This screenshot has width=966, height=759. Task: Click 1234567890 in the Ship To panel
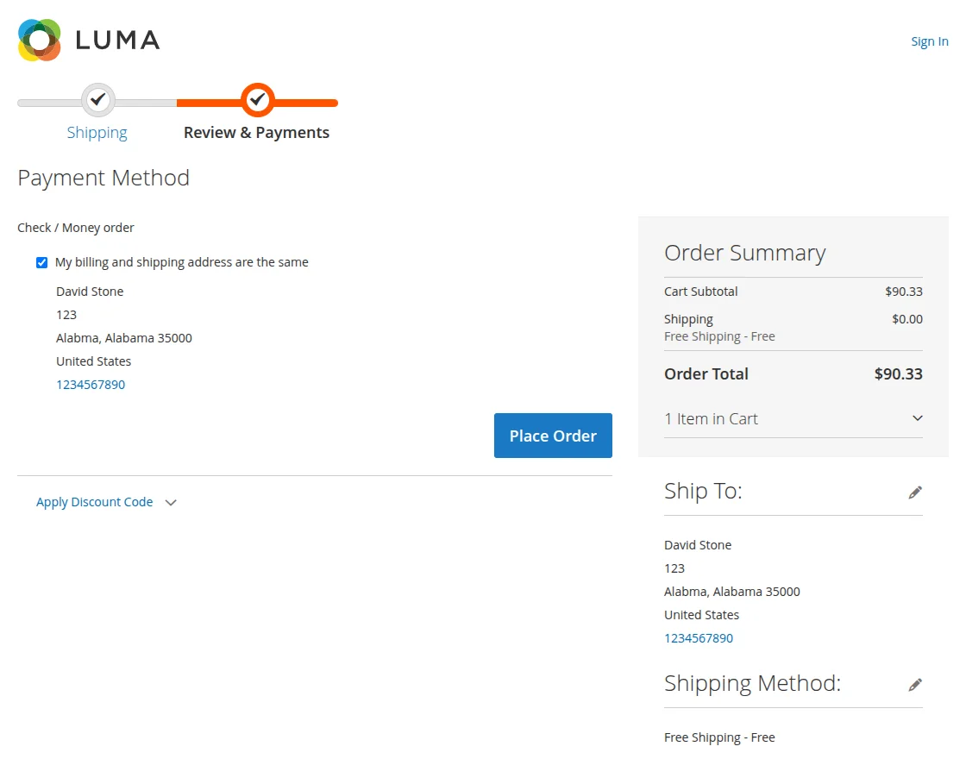tap(699, 638)
